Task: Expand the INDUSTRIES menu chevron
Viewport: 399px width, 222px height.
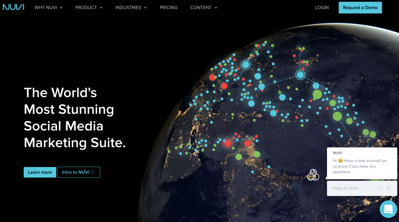Action: (x=145, y=8)
